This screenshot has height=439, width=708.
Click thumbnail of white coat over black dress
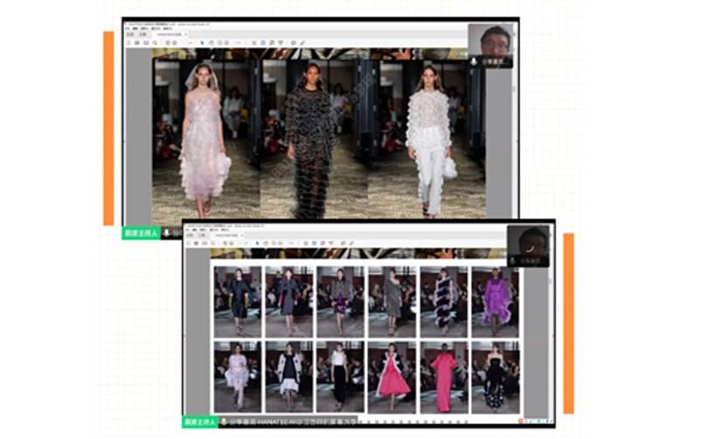click(289, 377)
